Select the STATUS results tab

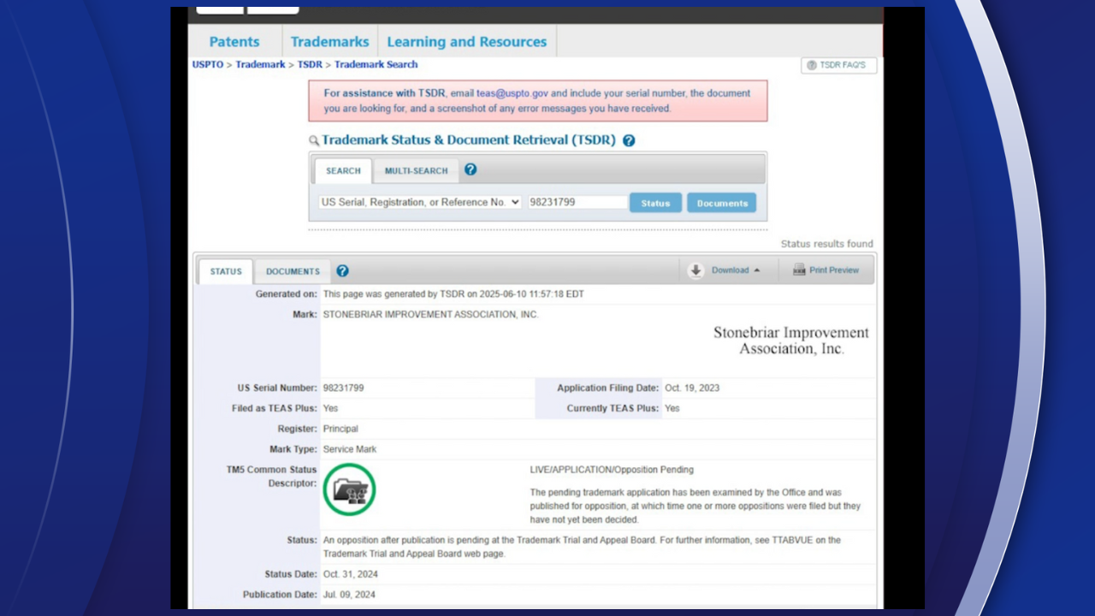[x=226, y=271]
